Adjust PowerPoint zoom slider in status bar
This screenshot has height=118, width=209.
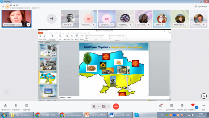click(x=162, y=100)
